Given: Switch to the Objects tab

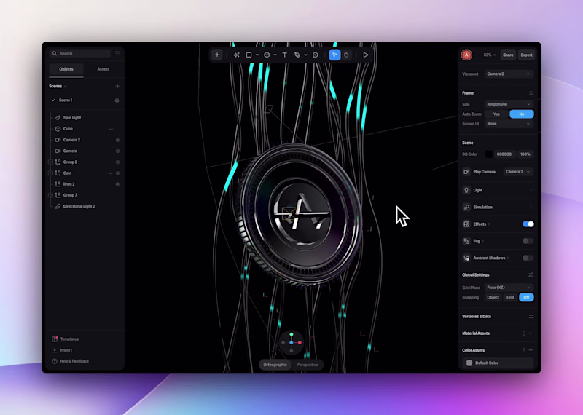Looking at the screenshot, I should [66, 69].
